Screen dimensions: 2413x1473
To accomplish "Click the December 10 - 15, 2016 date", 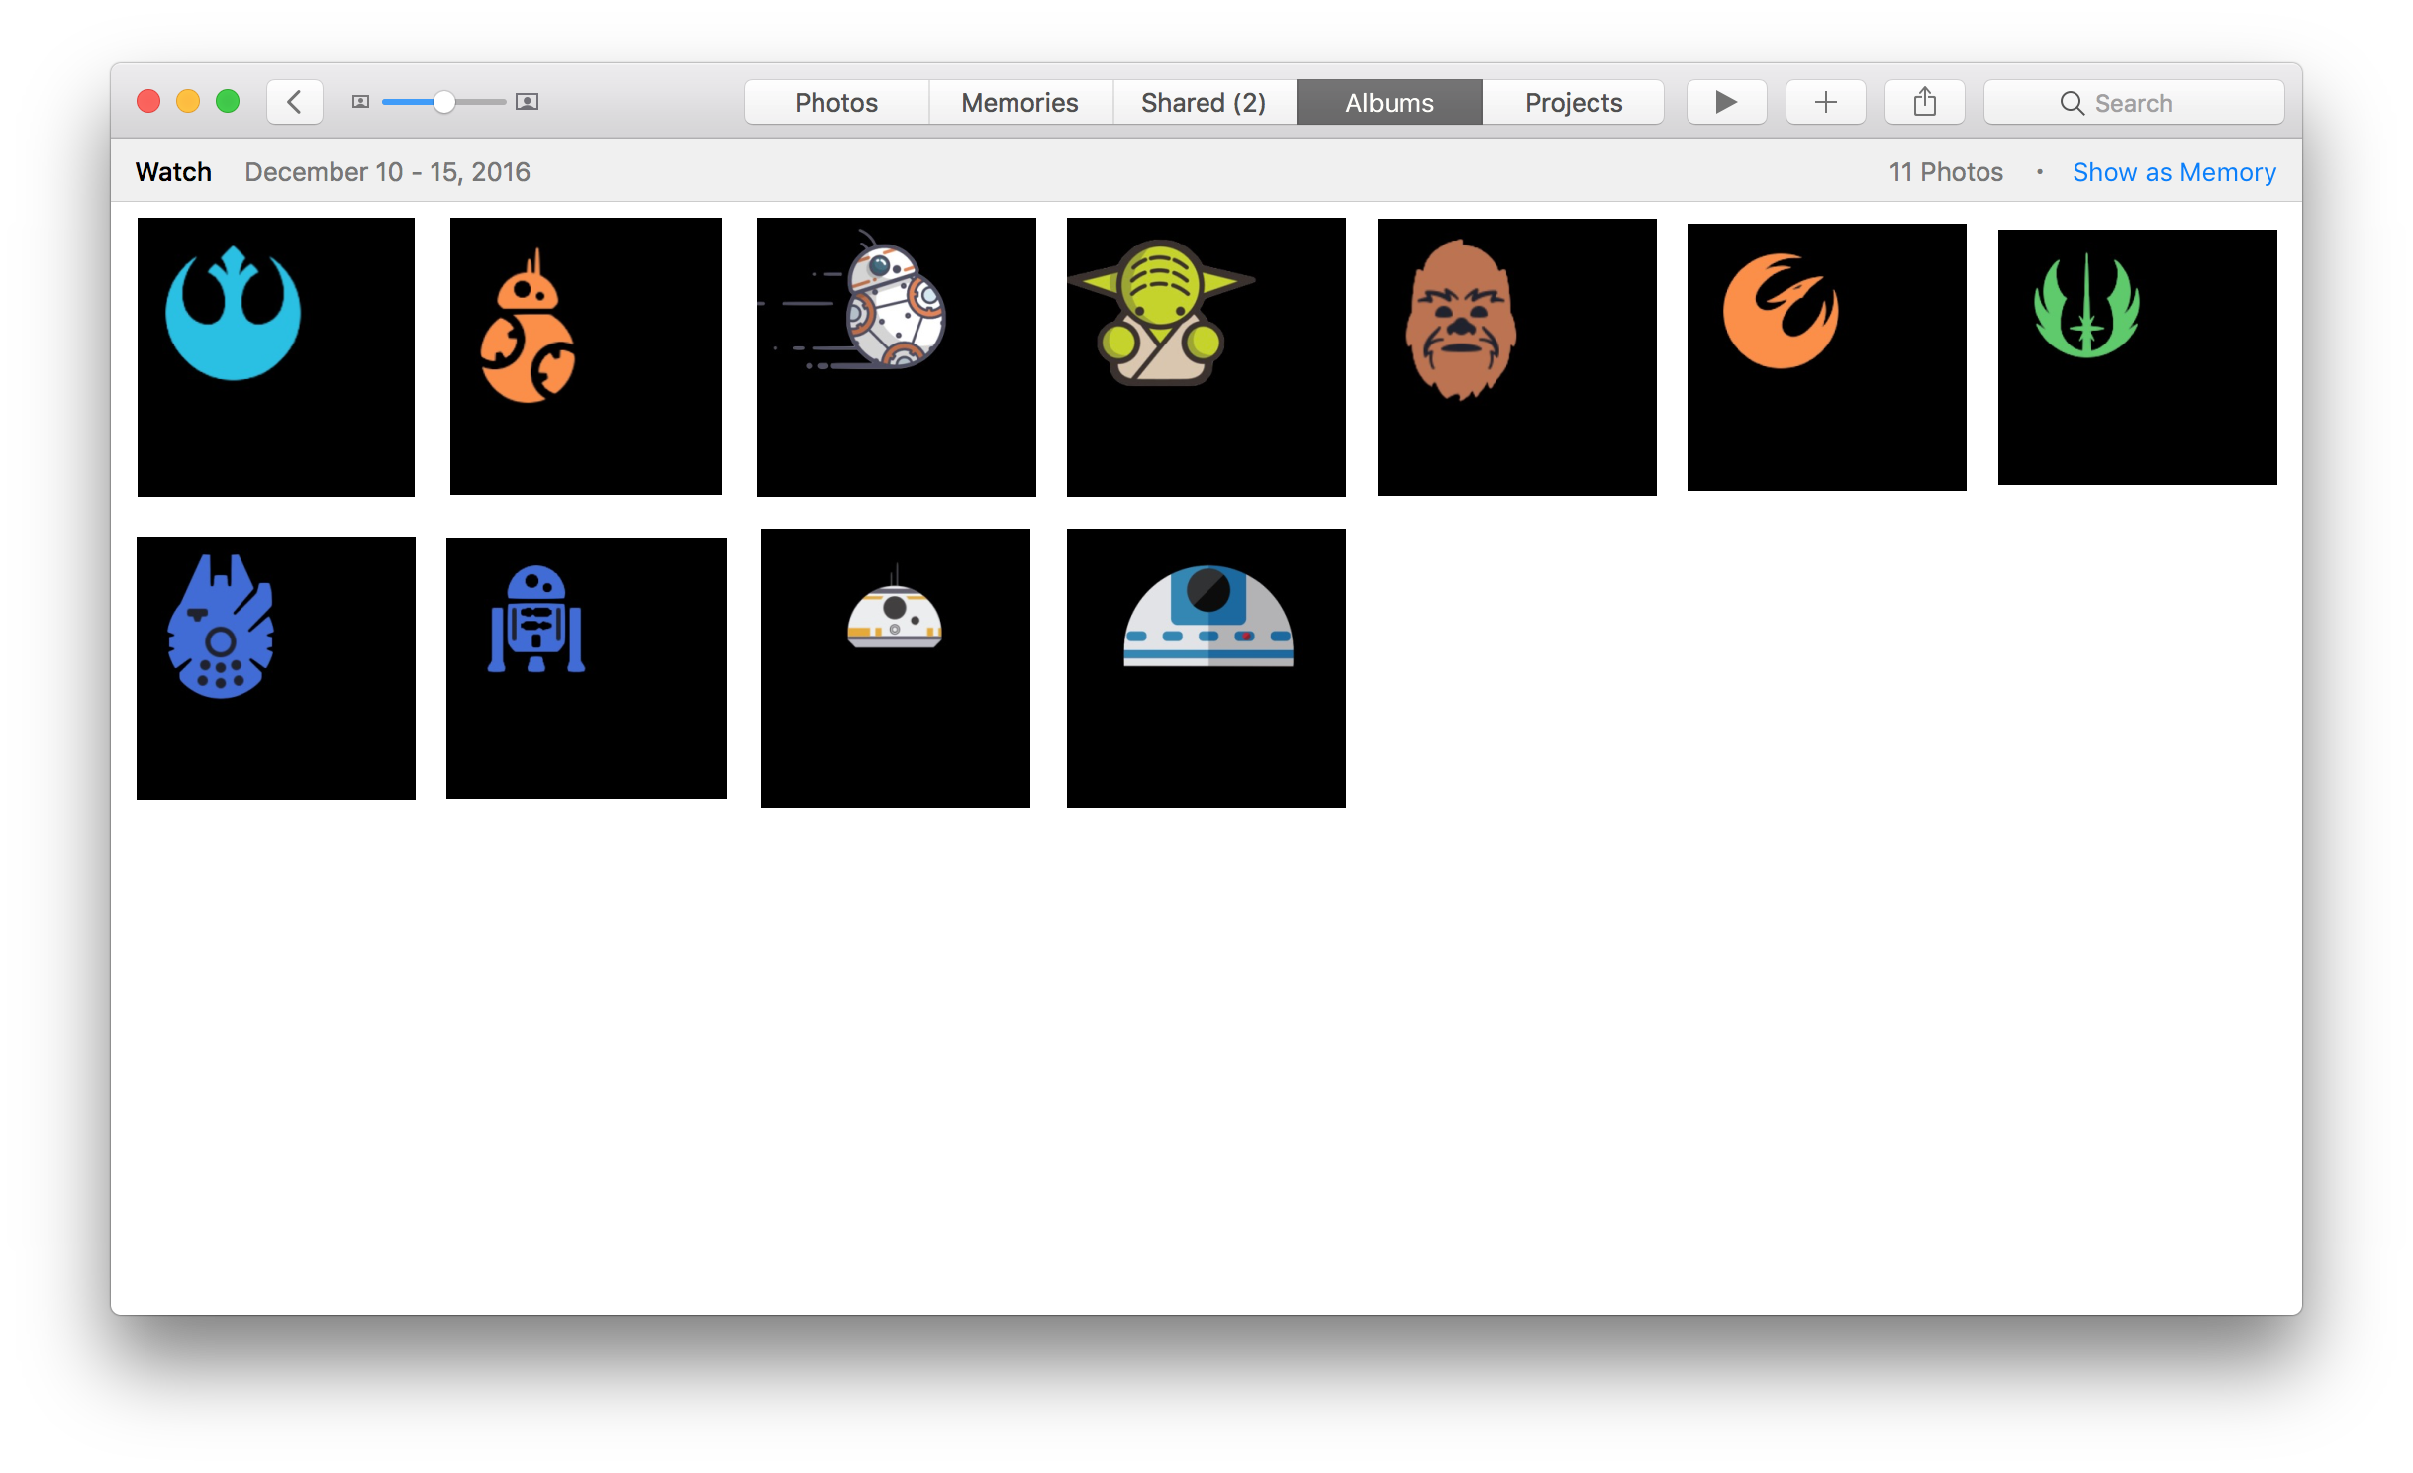I will 388,172.
